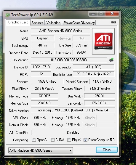This screenshot has height=165, width=136.
Task: Click the 'Computing' label text
Action: [21, 140]
